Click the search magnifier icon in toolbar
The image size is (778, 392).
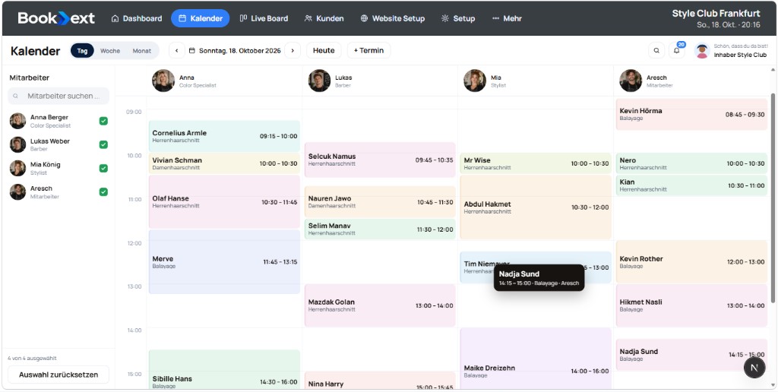point(656,51)
